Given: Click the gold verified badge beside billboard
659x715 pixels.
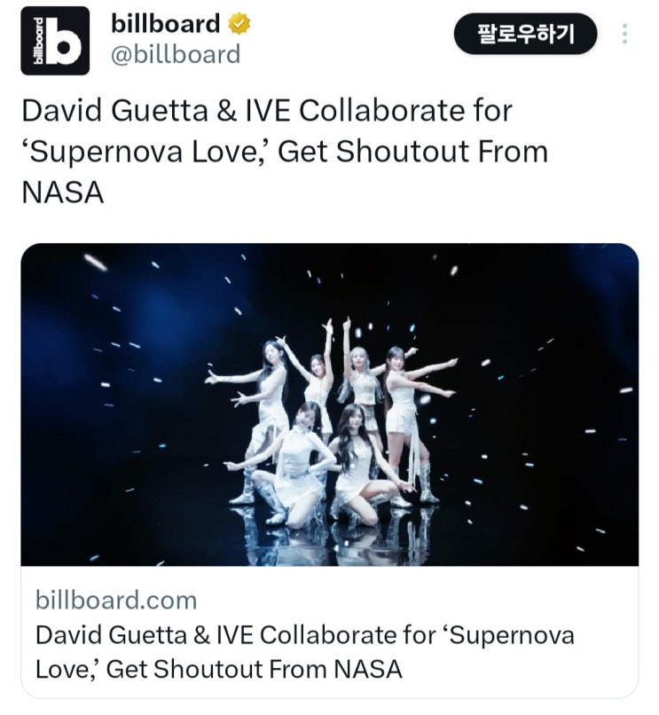Looking at the screenshot, I should coord(239,24).
